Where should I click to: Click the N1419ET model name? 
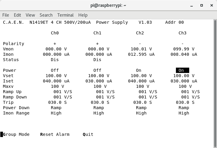(39, 22)
